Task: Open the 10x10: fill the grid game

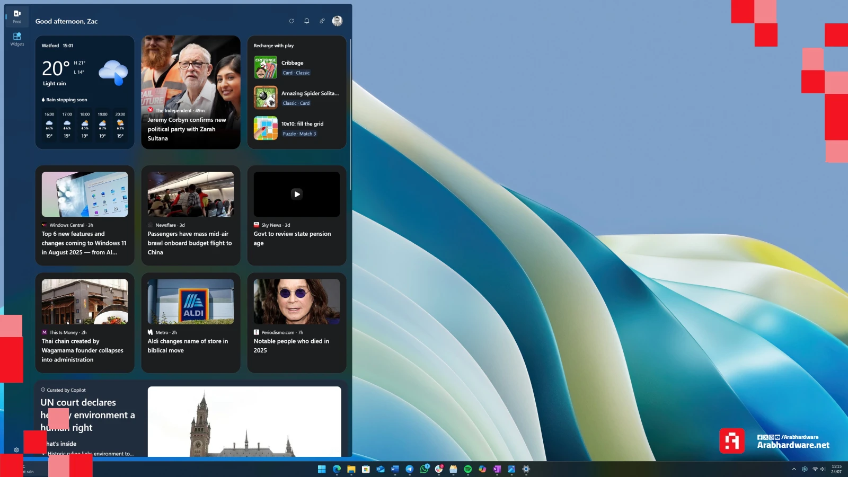Action: 302,124
